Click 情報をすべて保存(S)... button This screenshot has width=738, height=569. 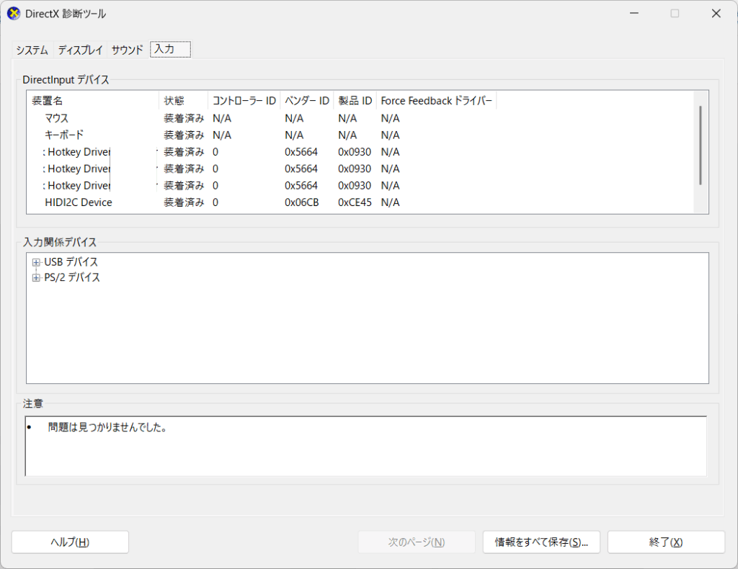[541, 542]
